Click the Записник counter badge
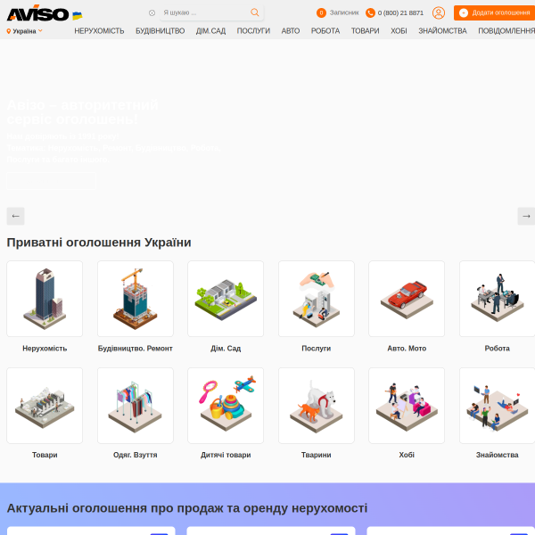535x535 pixels. click(x=321, y=13)
